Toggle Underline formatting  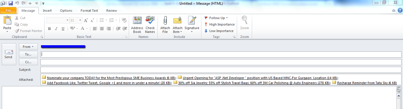click(x=63, y=29)
